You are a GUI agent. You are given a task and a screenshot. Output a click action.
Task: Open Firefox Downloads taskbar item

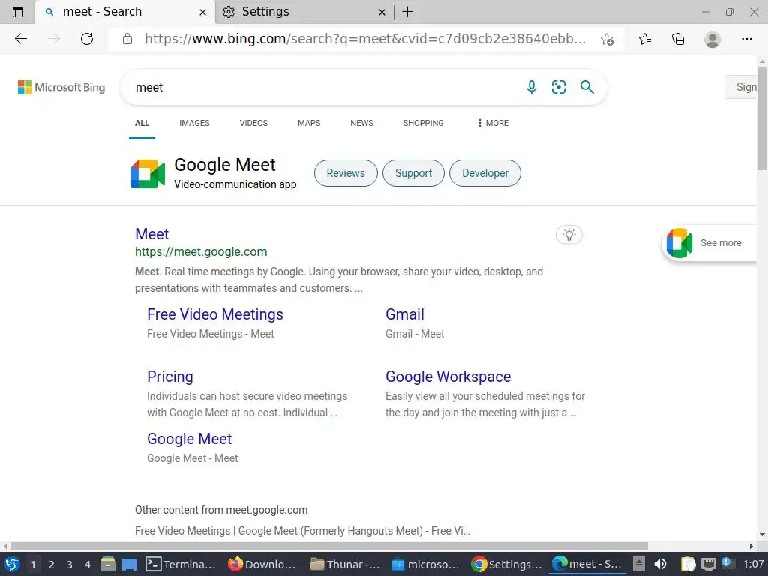coord(262,565)
